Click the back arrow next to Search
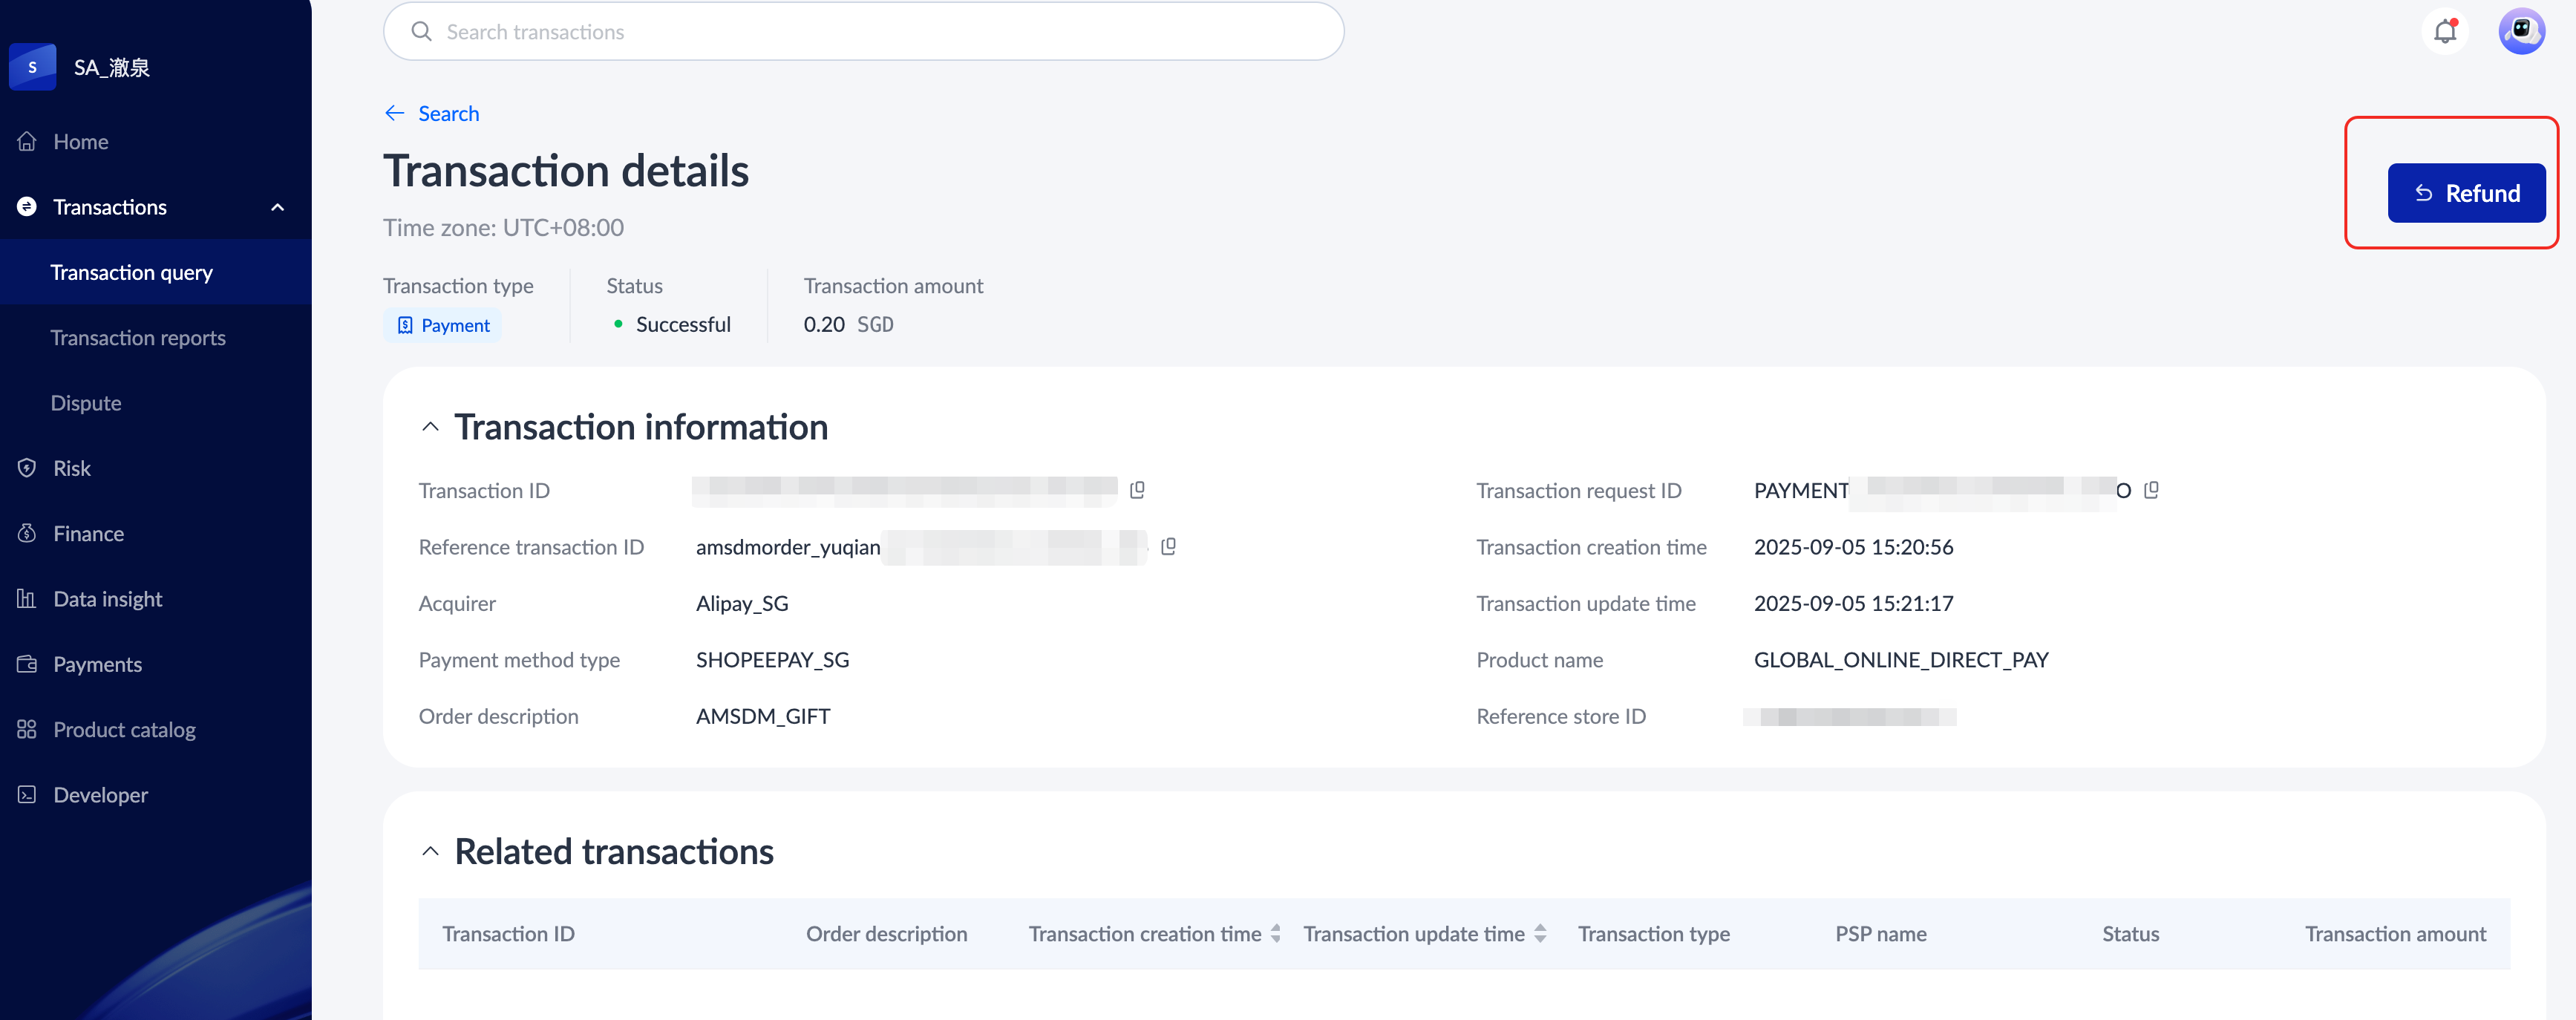The width and height of the screenshot is (2576, 1020). pos(395,113)
